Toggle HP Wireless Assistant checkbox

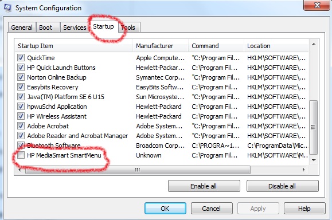(x=21, y=116)
